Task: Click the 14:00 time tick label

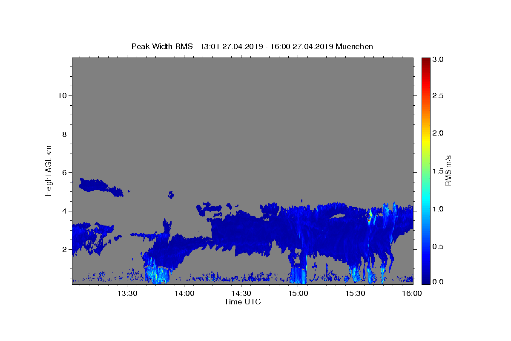Action: pyautogui.click(x=184, y=293)
